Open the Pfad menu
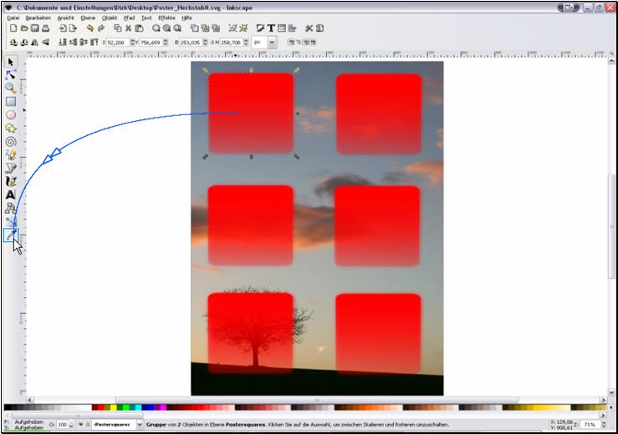Screen dimensions: 618x434 click(129, 17)
